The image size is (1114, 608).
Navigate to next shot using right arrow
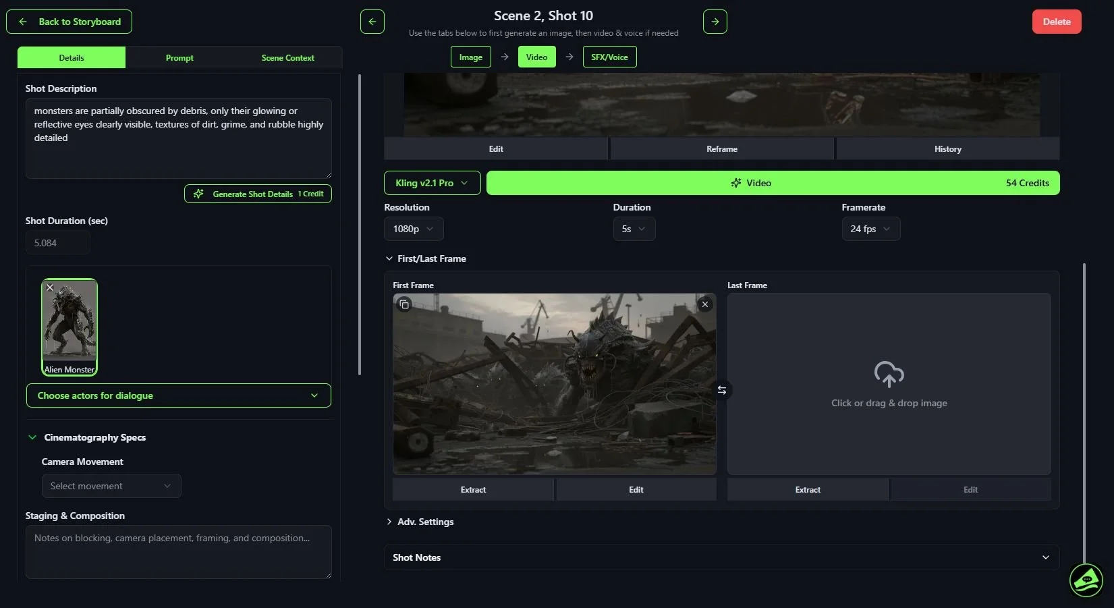715,21
